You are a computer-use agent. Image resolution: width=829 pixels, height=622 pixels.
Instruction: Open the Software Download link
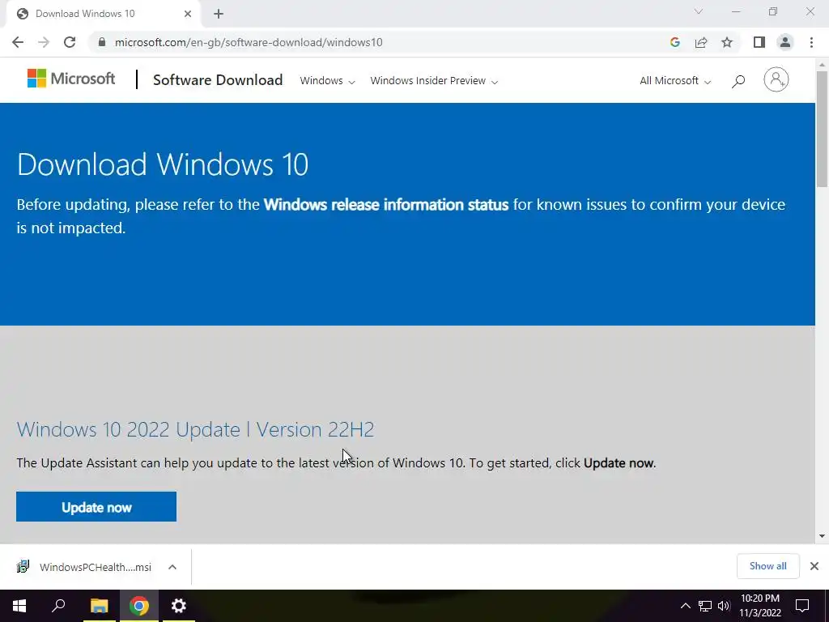[218, 80]
